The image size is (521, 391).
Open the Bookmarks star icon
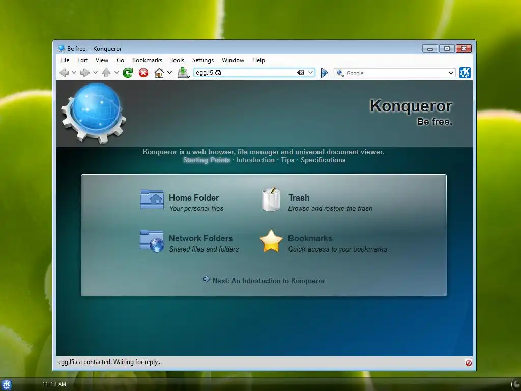coord(271,241)
